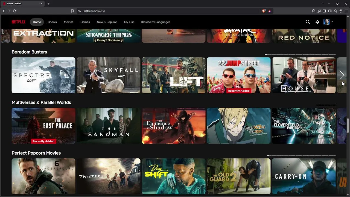Expand the tab search dropdown arrow
350x197 pixels.
[322, 4]
